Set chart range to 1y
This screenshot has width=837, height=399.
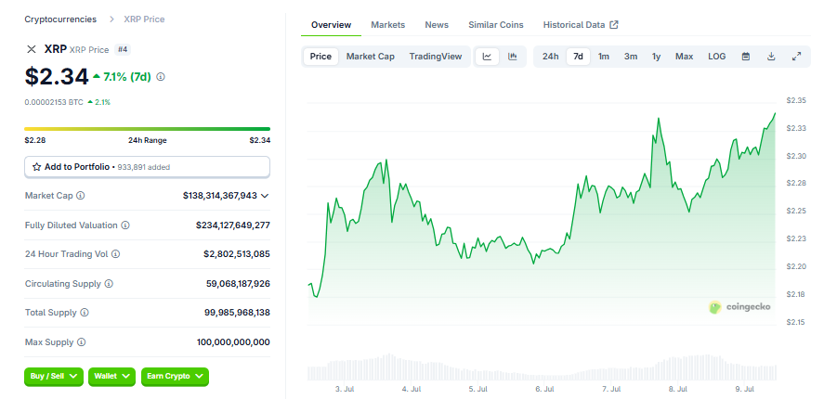click(x=657, y=57)
